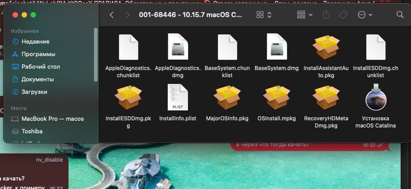Click the window title 001-68446 - 10.15.7 macOS
Viewport: 411px width, 189px height.
point(191,15)
